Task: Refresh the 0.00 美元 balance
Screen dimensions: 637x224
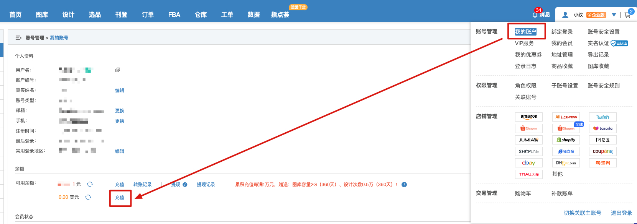Action: [88, 197]
